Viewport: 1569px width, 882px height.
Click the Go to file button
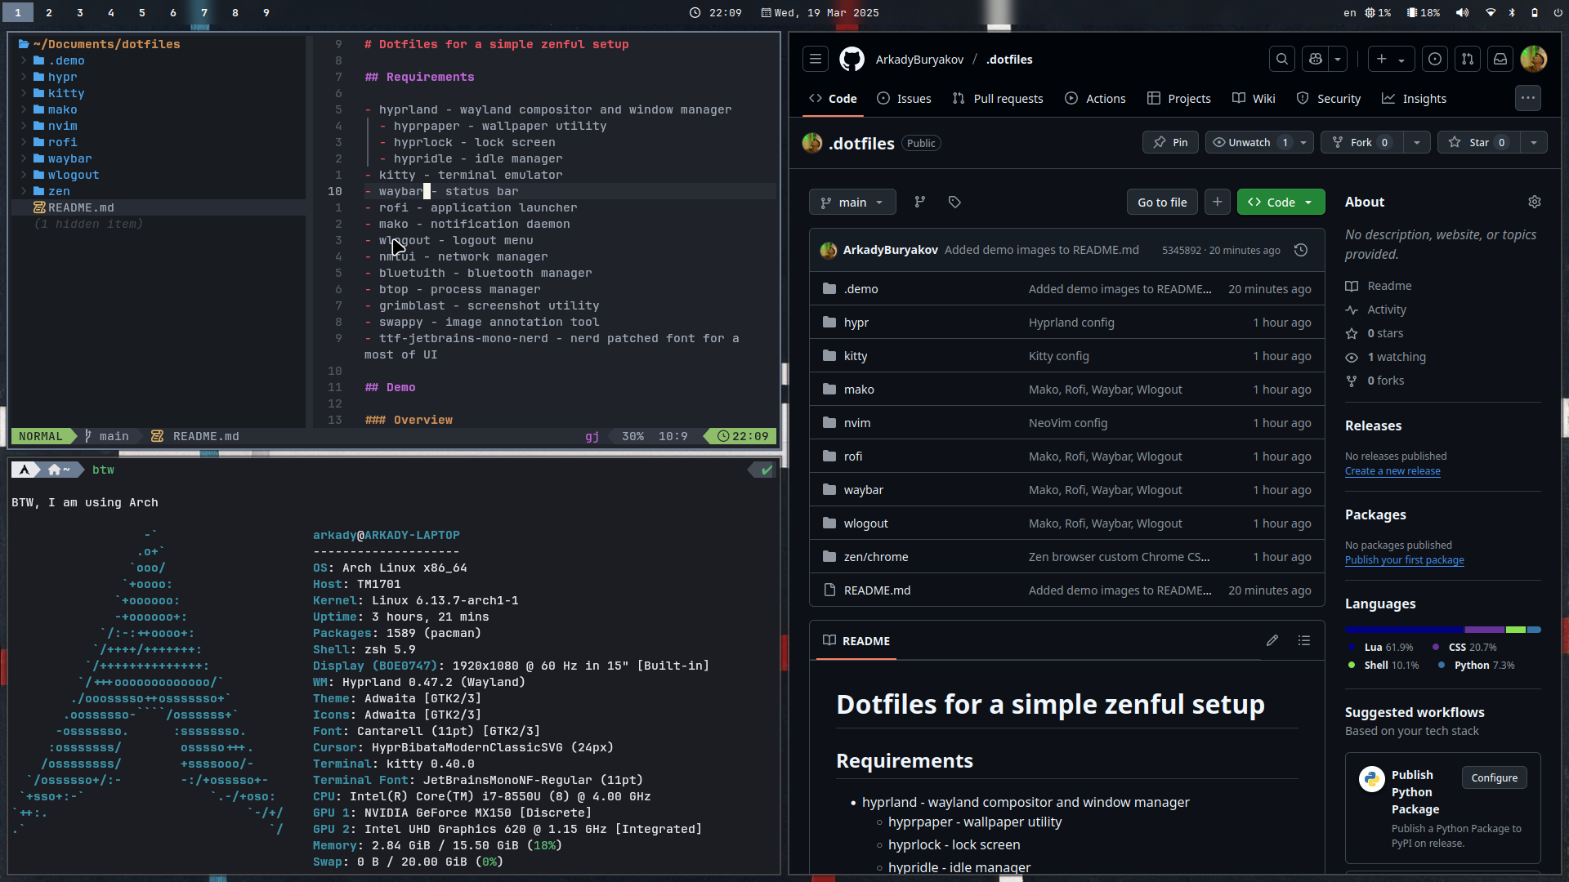[x=1162, y=202]
